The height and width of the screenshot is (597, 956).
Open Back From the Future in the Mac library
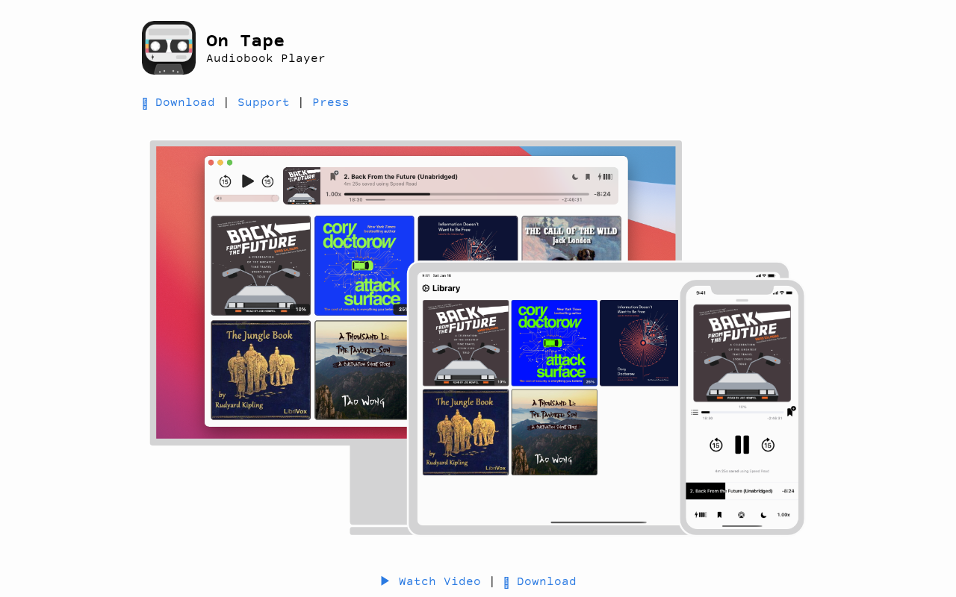261,266
